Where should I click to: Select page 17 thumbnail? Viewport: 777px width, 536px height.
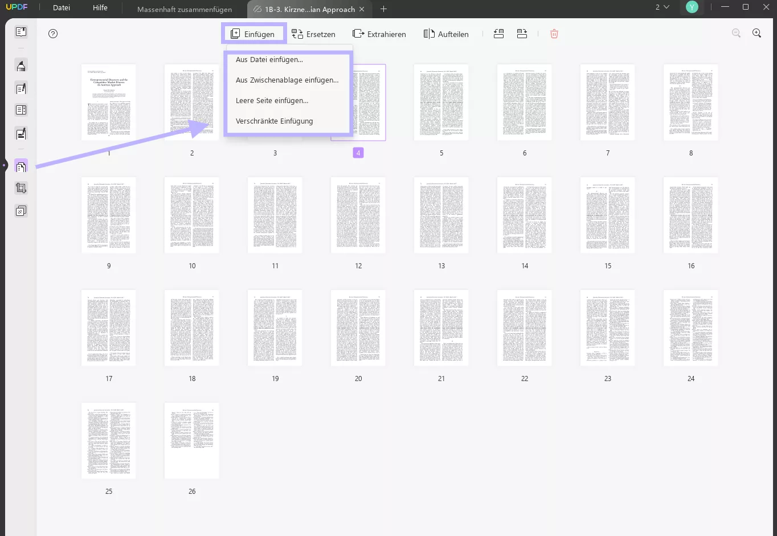109,328
